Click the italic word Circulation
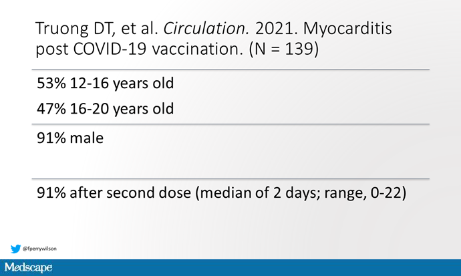461x276 pixels. click(206, 29)
